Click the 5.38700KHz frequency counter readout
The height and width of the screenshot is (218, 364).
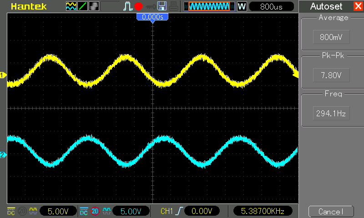click(263, 211)
